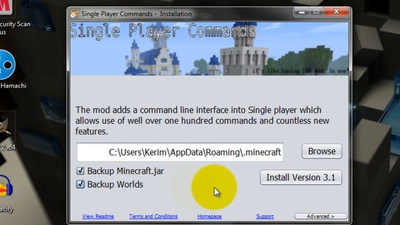Close the Single Player Commands installer

click(336, 12)
